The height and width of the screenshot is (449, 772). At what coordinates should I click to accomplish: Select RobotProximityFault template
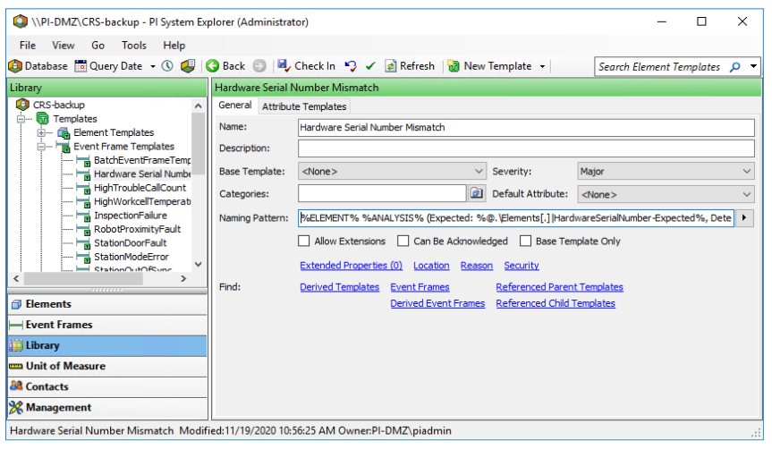[138, 229]
